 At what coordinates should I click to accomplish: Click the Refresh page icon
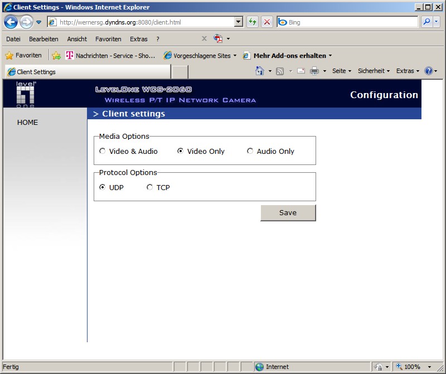pos(253,22)
